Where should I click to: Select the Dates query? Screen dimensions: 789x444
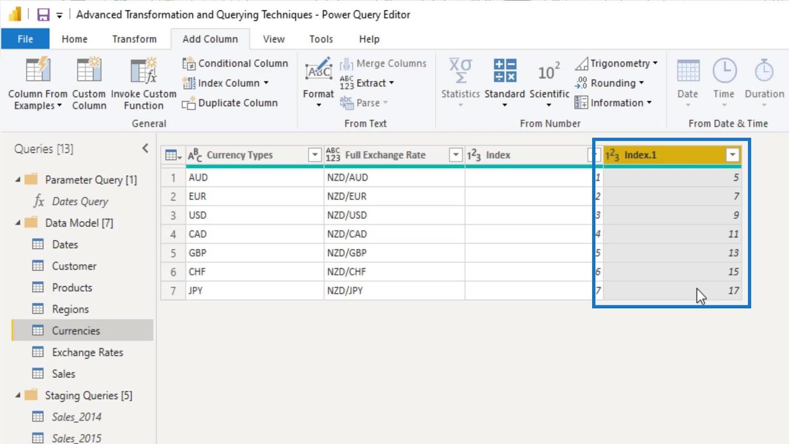(x=65, y=244)
